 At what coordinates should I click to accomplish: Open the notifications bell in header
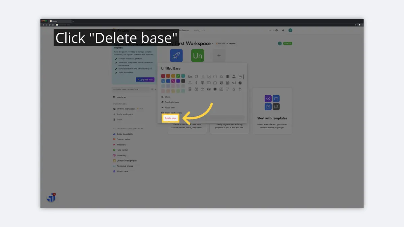point(283,30)
